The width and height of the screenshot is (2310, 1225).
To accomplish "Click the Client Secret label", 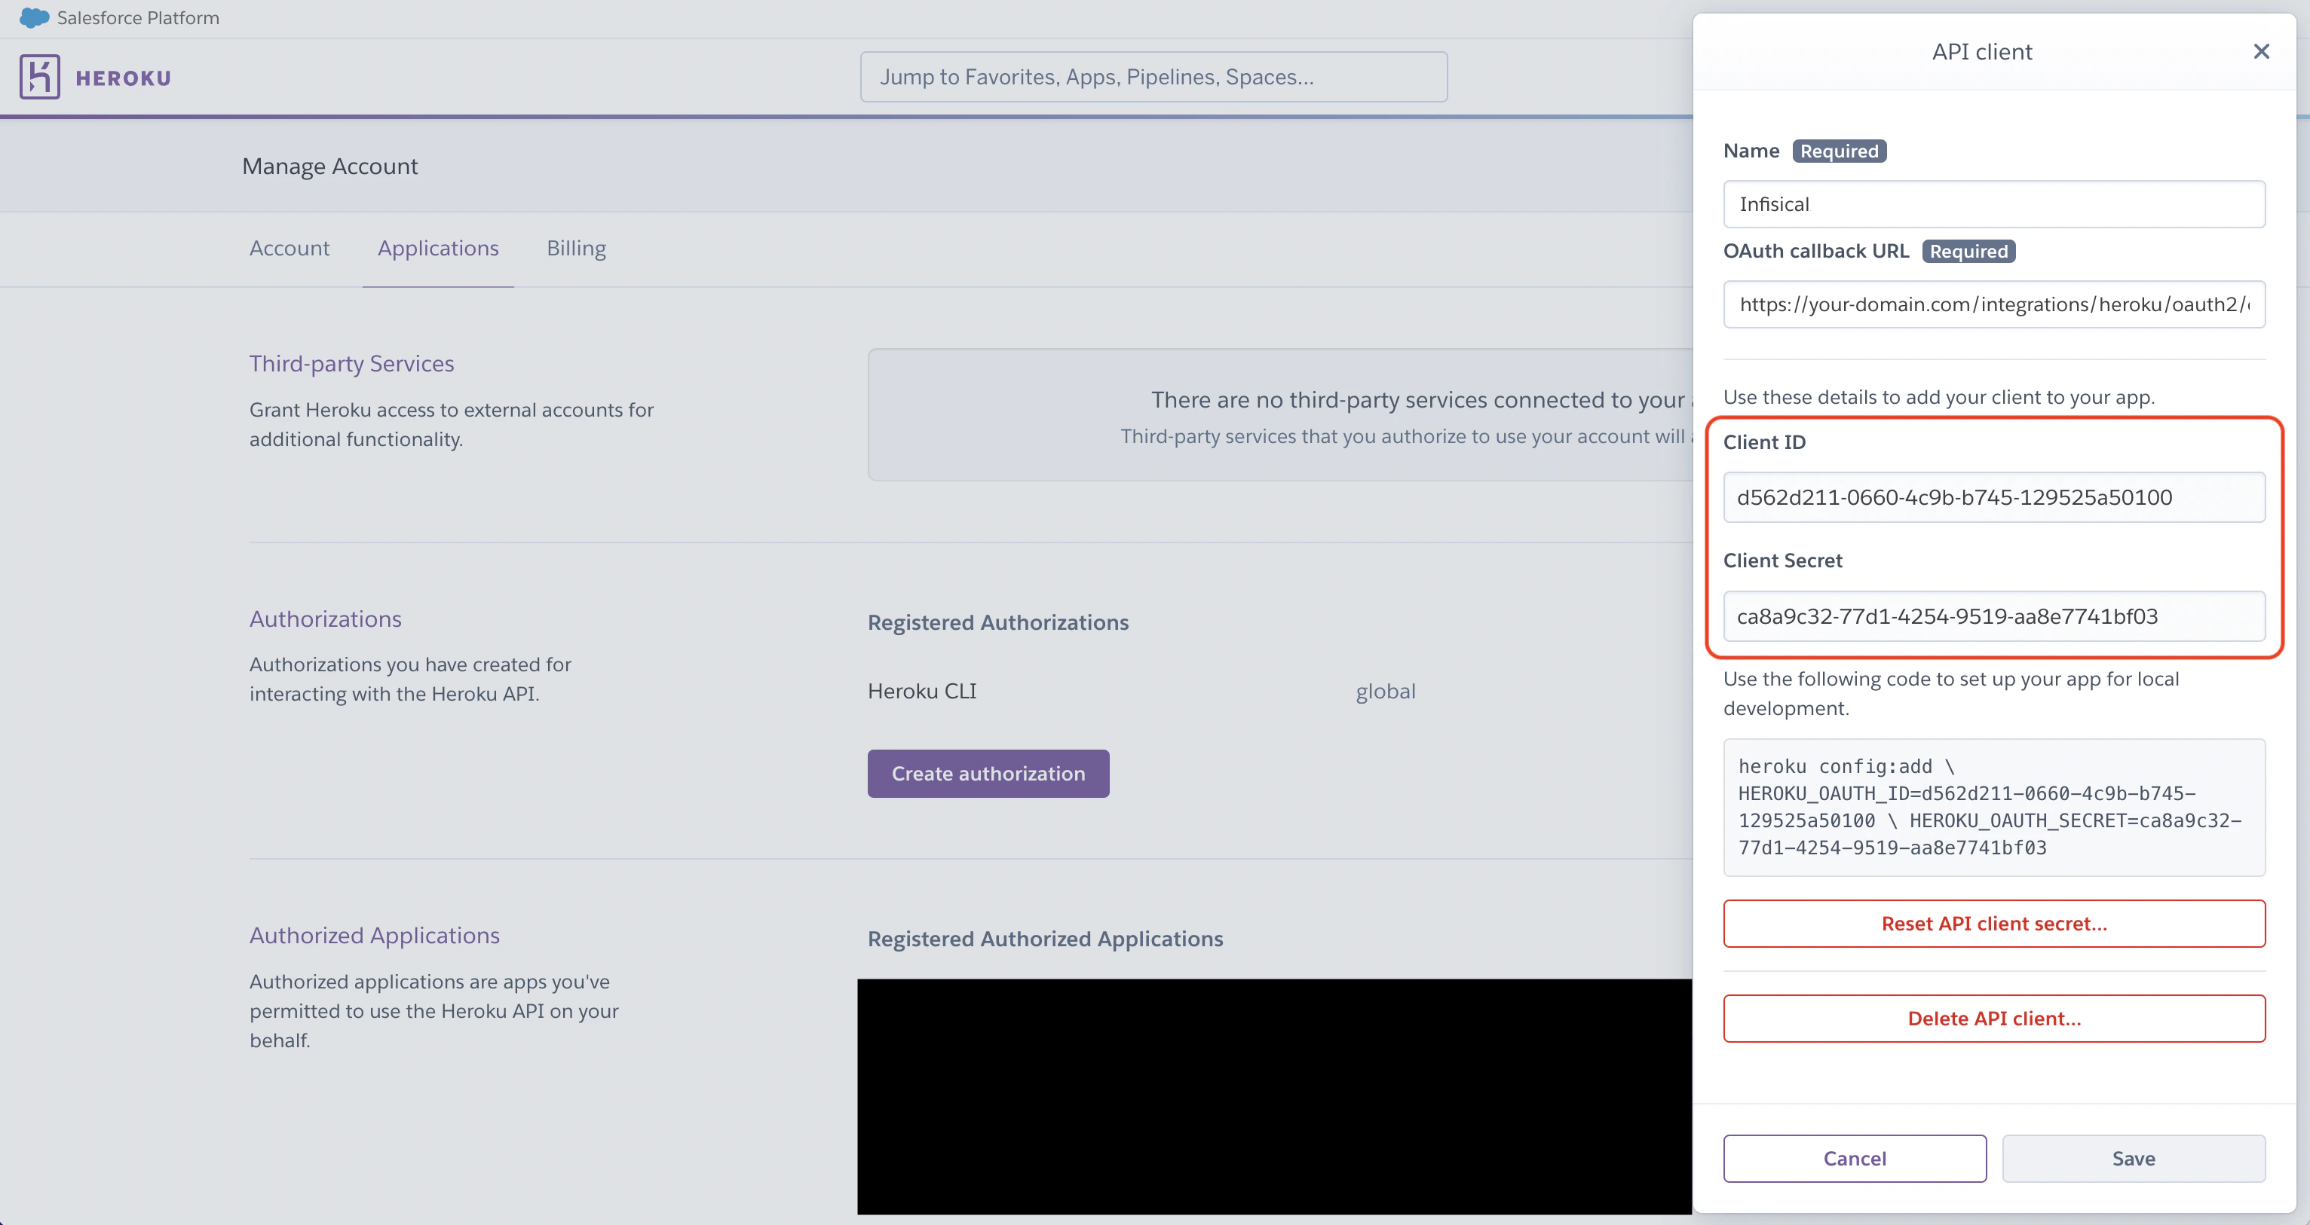I will pos(1783,561).
